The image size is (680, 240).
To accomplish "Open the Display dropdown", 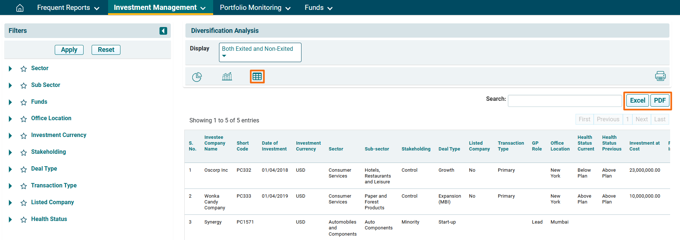I will coord(260,52).
